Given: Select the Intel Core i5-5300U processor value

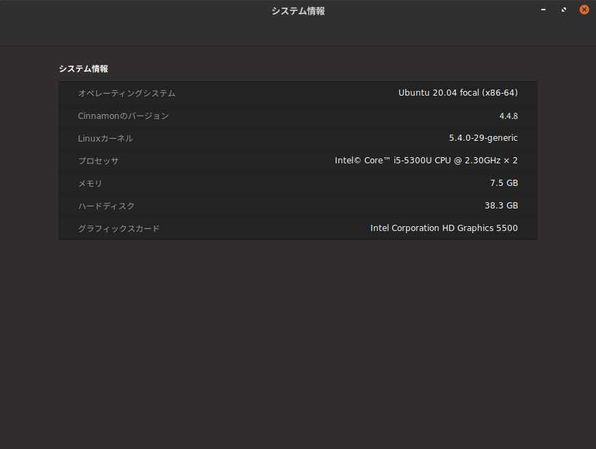Looking at the screenshot, I should (426, 161).
